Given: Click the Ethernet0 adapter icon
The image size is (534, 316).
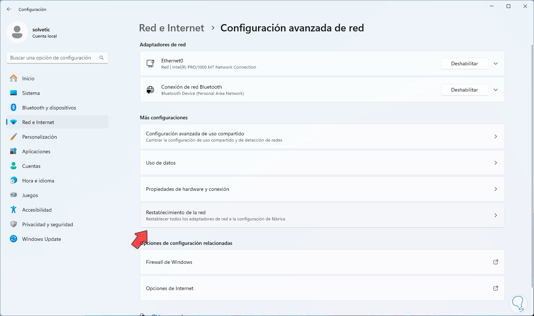Looking at the screenshot, I should coord(150,63).
